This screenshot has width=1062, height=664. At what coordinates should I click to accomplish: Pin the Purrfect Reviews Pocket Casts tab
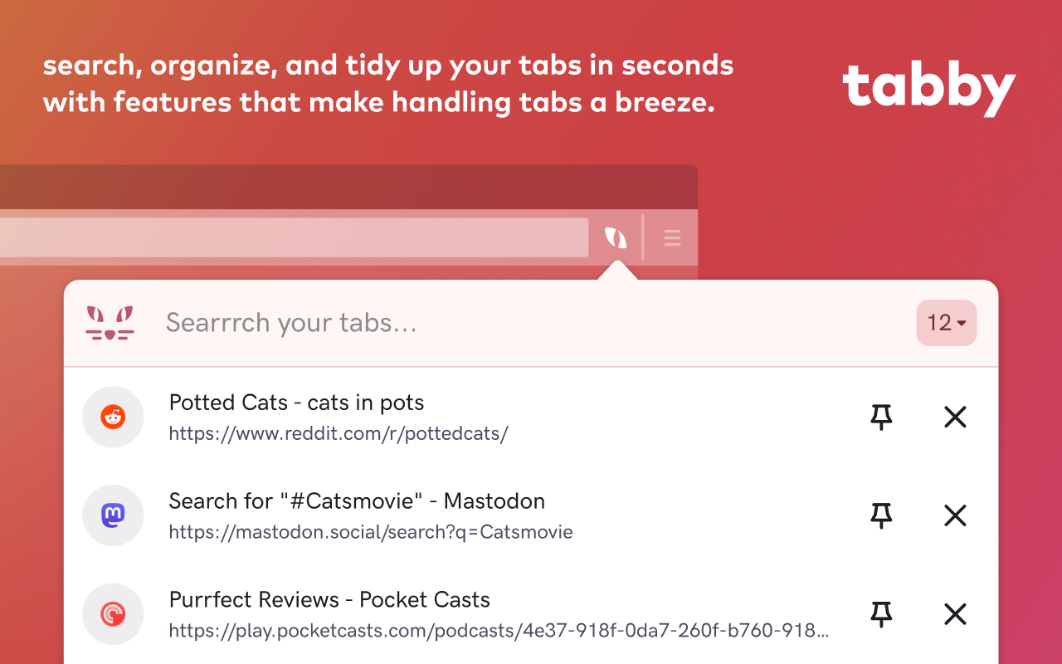point(881,614)
